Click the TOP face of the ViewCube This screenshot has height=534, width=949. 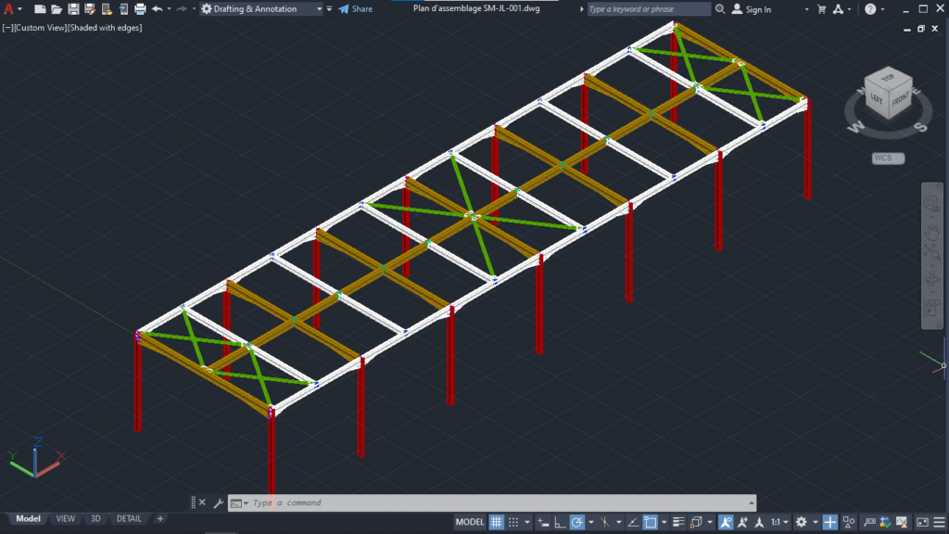(888, 78)
